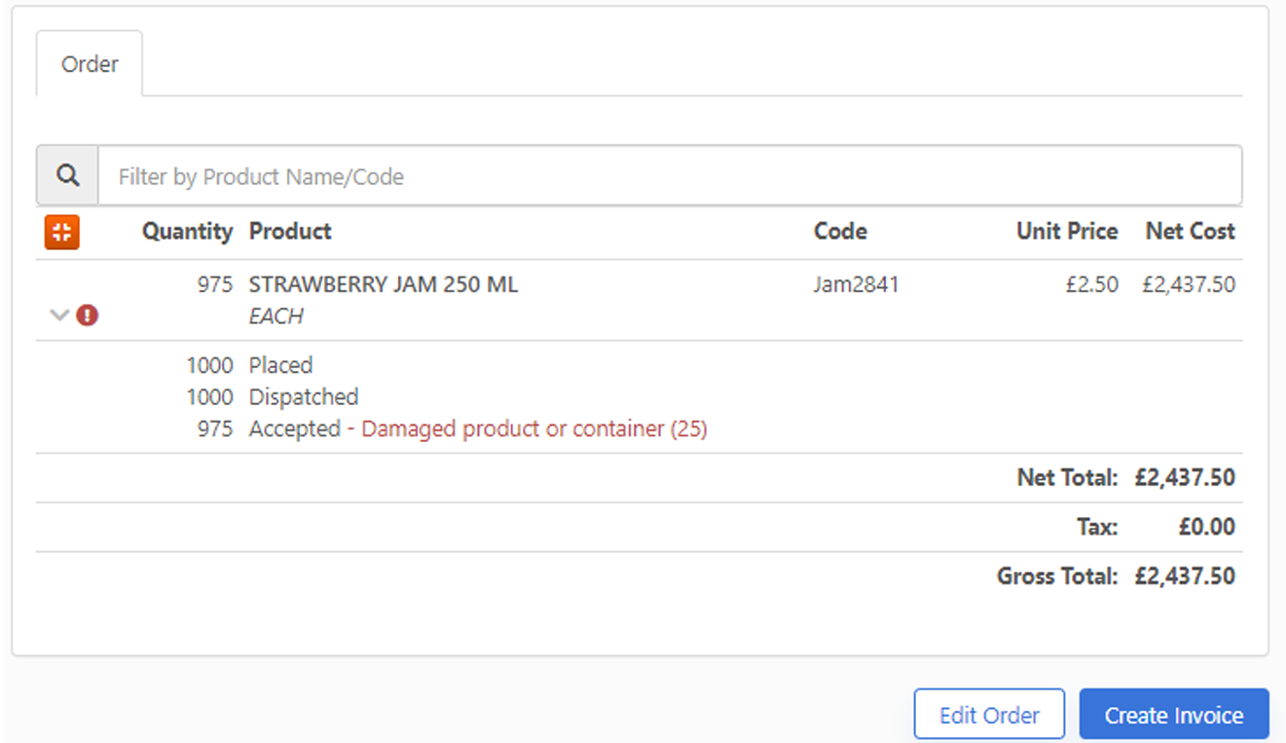The height and width of the screenshot is (743, 1286).
Task: Click the Net Cost column header
Action: click(1190, 232)
